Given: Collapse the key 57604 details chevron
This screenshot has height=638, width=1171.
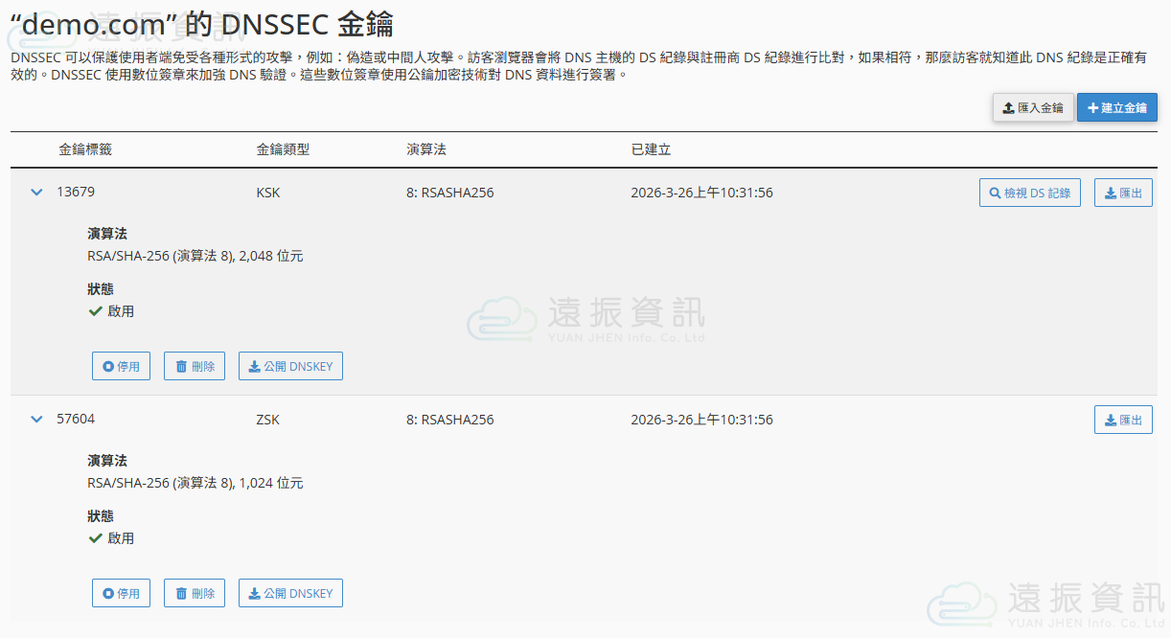Looking at the screenshot, I should click(36, 420).
